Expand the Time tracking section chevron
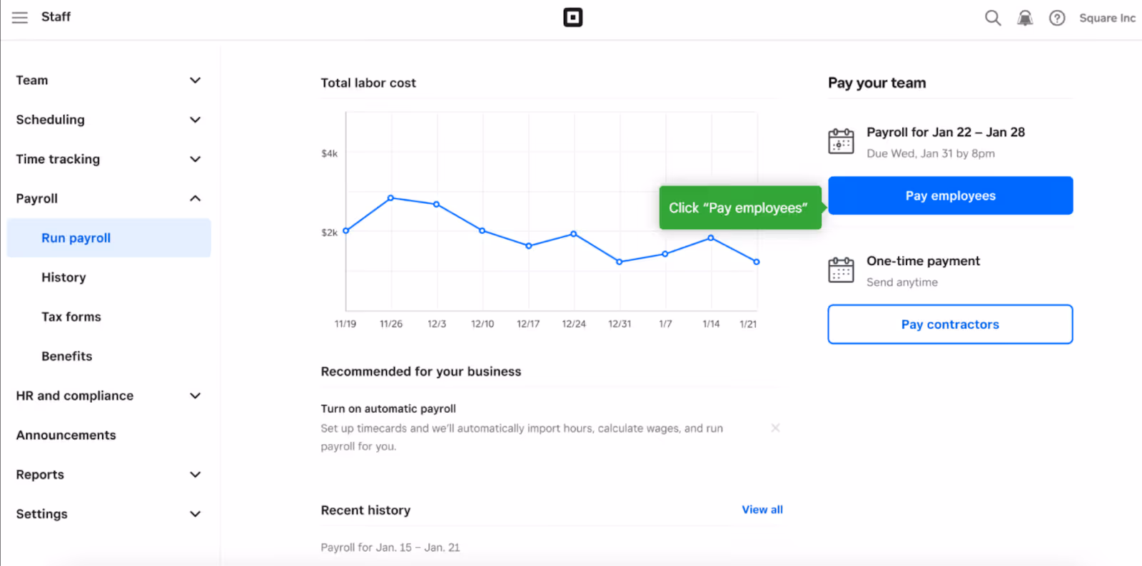1142x566 pixels. [x=195, y=159]
